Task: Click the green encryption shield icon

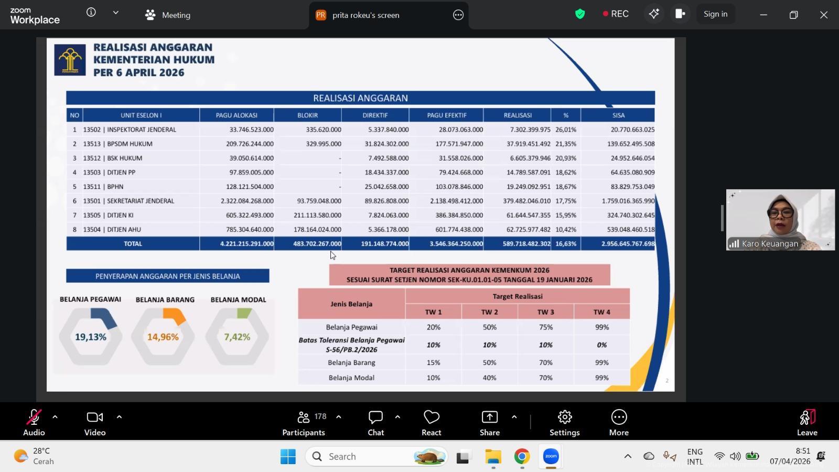Action: tap(580, 14)
